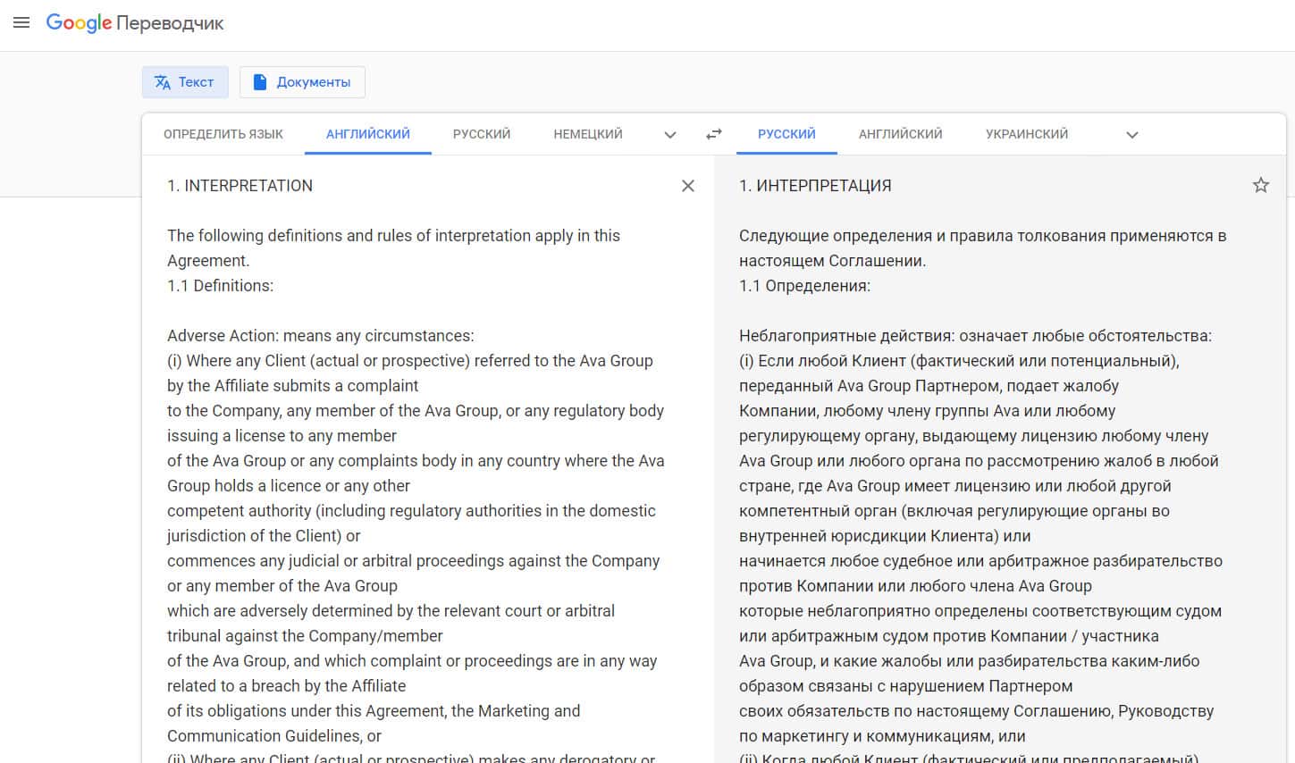
Task: Clear the source text with X
Action: (x=687, y=186)
